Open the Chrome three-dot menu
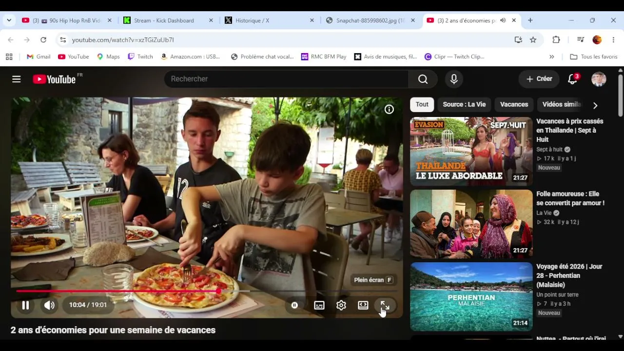The height and width of the screenshot is (351, 624). [613, 40]
